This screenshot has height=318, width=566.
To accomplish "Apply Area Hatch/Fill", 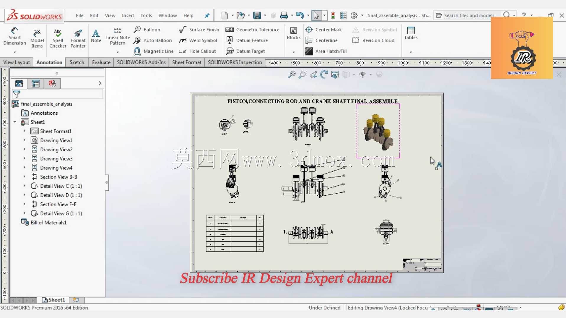I will (x=326, y=51).
